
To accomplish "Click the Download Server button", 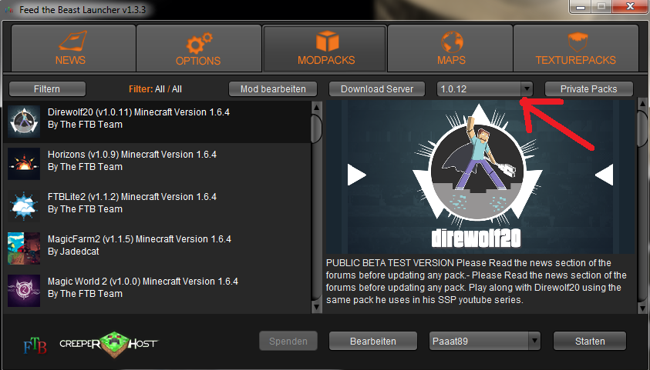I will coord(377,89).
